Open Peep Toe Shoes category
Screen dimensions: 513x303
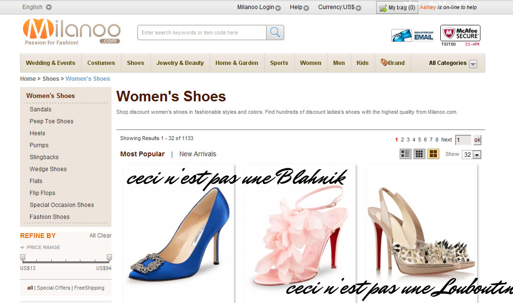tap(51, 121)
